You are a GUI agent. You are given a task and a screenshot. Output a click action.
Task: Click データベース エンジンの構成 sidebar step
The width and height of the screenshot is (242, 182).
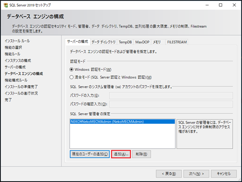pos(24,74)
